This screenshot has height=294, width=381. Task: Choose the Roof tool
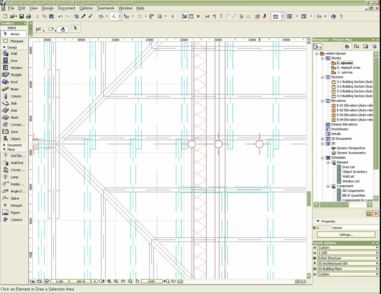[x=13, y=82]
